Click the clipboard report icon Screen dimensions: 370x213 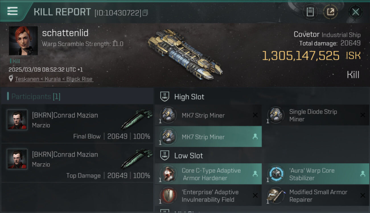310,12
